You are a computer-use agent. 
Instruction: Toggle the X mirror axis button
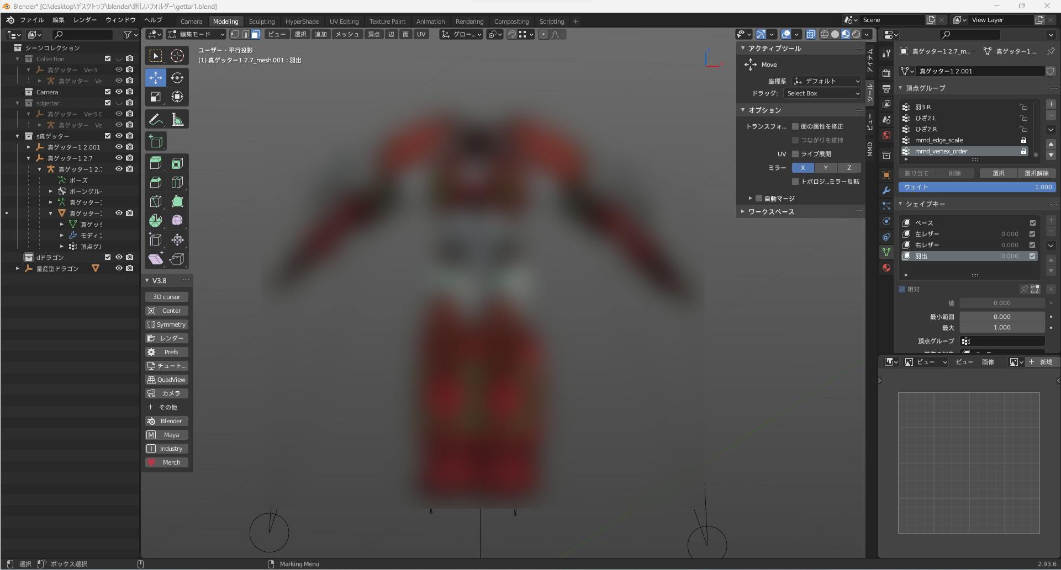[803, 168]
